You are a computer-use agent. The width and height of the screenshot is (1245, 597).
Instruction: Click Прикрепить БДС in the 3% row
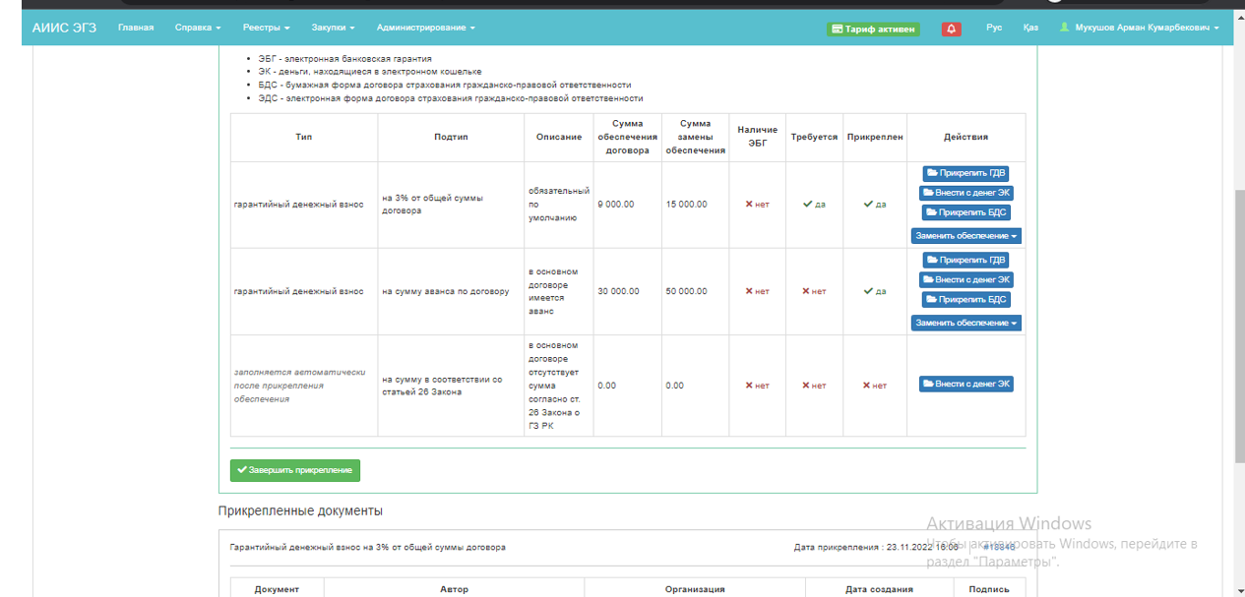tap(965, 212)
